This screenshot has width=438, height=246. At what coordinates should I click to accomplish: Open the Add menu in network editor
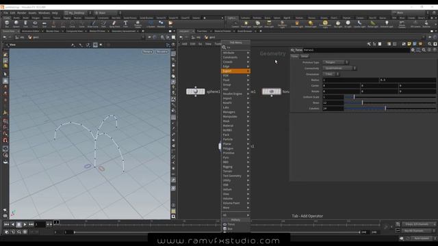(x=184, y=44)
